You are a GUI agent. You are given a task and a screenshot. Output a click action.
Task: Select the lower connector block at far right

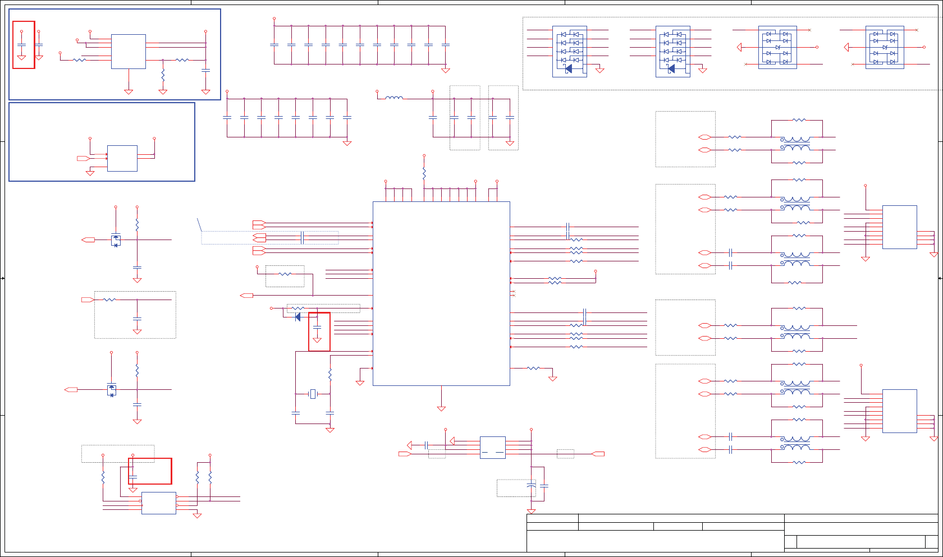coord(900,411)
